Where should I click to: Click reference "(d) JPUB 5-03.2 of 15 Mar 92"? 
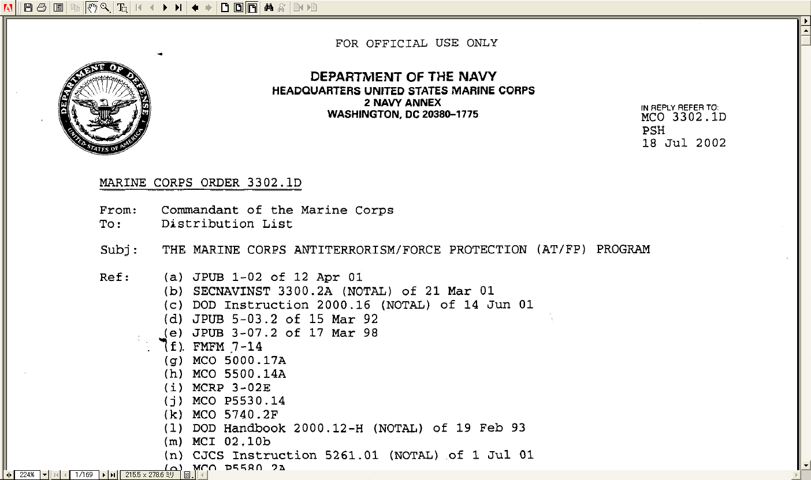tap(271, 319)
